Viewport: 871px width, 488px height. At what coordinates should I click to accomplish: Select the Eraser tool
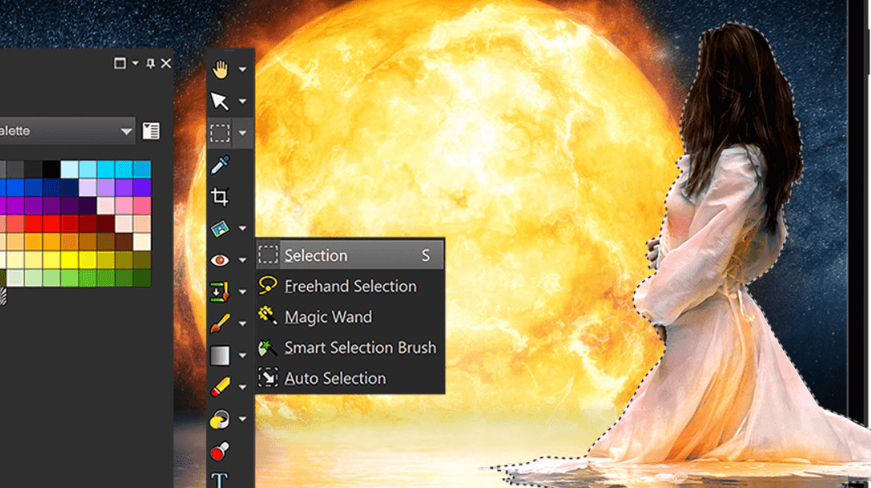click(x=220, y=387)
